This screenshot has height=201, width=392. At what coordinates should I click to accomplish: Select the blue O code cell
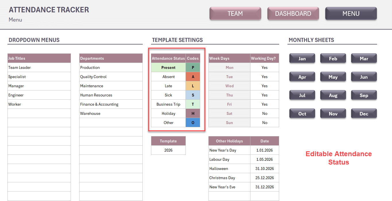(x=193, y=123)
